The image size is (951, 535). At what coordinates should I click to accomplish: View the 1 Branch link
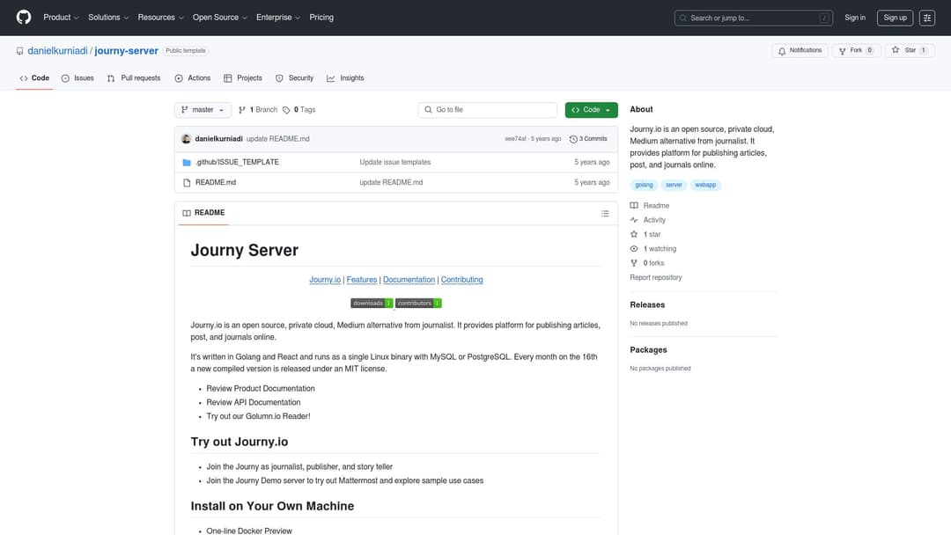pos(258,110)
